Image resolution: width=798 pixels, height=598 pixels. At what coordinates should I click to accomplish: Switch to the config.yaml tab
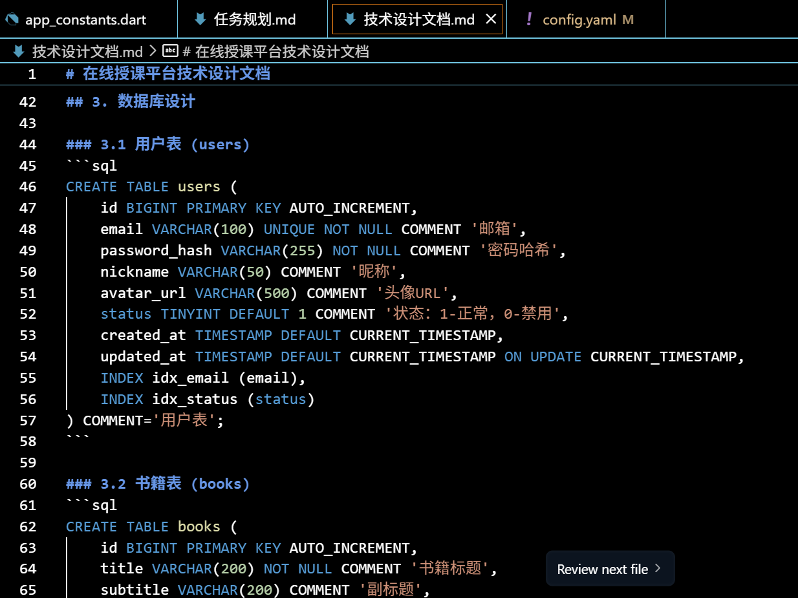coord(579,19)
